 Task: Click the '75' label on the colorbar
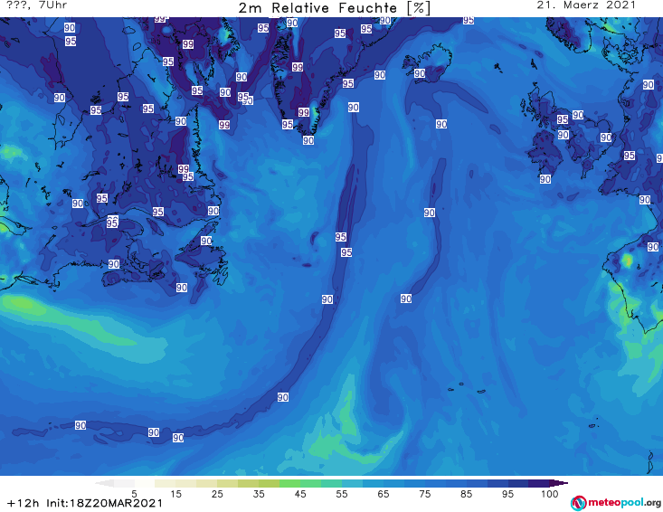coord(424,494)
